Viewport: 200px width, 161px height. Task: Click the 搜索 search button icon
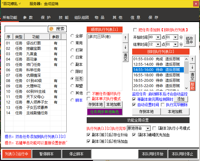[51, 29]
